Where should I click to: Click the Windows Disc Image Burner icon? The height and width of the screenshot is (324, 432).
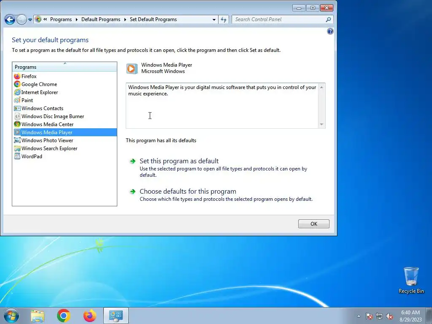click(17, 116)
